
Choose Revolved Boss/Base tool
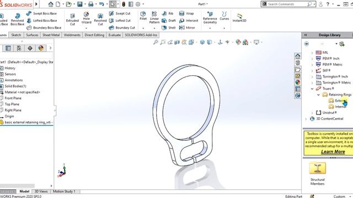(17, 19)
